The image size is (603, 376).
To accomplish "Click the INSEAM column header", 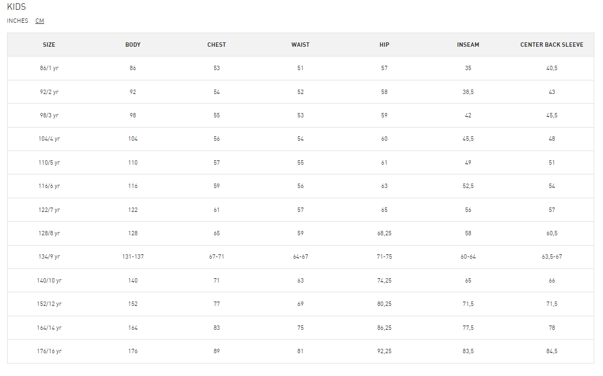I will pos(468,45).
